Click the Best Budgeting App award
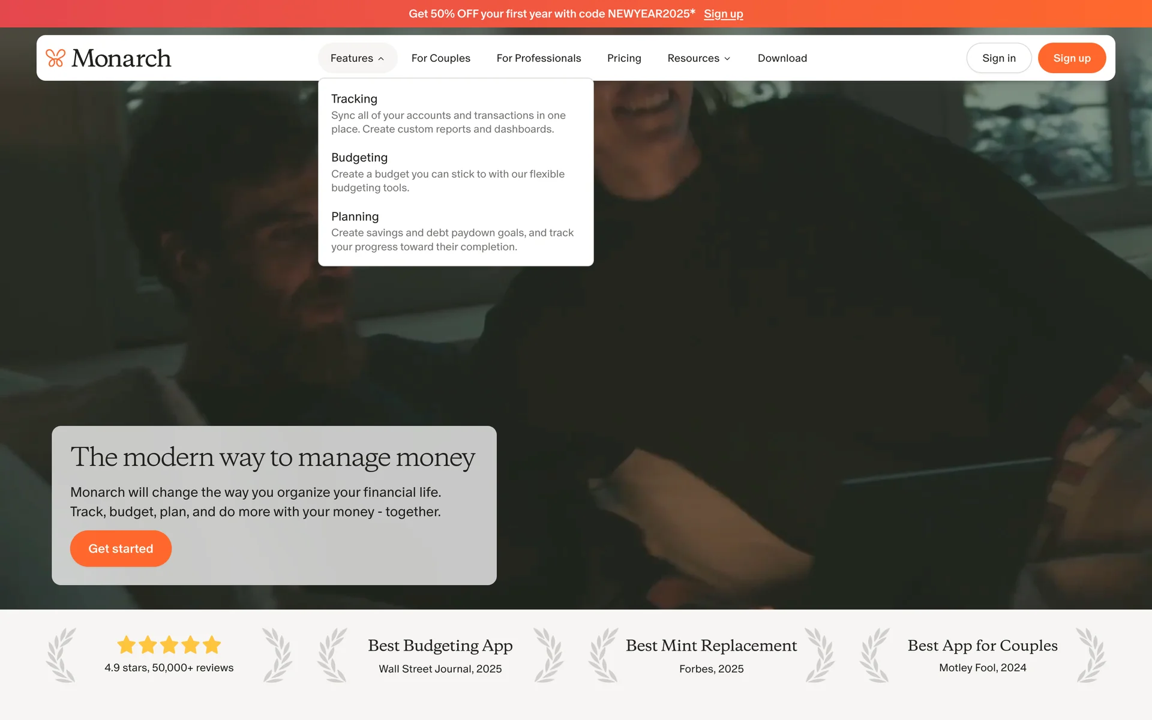 (x=440, y=646)
